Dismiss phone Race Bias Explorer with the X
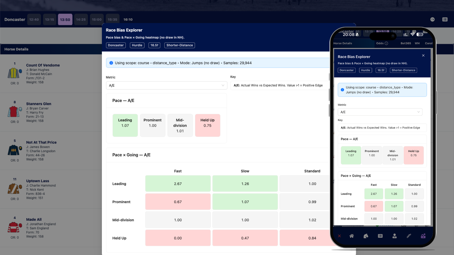The height and width of the screenshot is (255, 454). [x=423, y=56]
